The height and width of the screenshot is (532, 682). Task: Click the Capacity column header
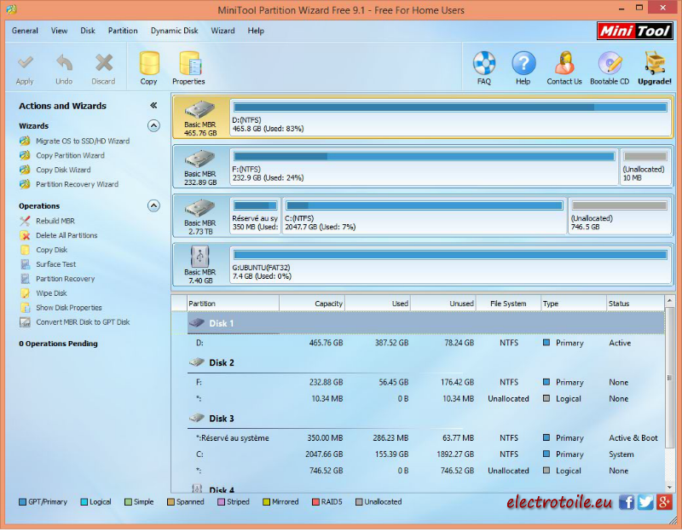(312, 304)
